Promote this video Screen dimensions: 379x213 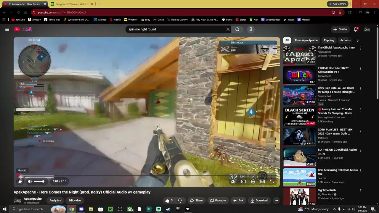[218, 201]
